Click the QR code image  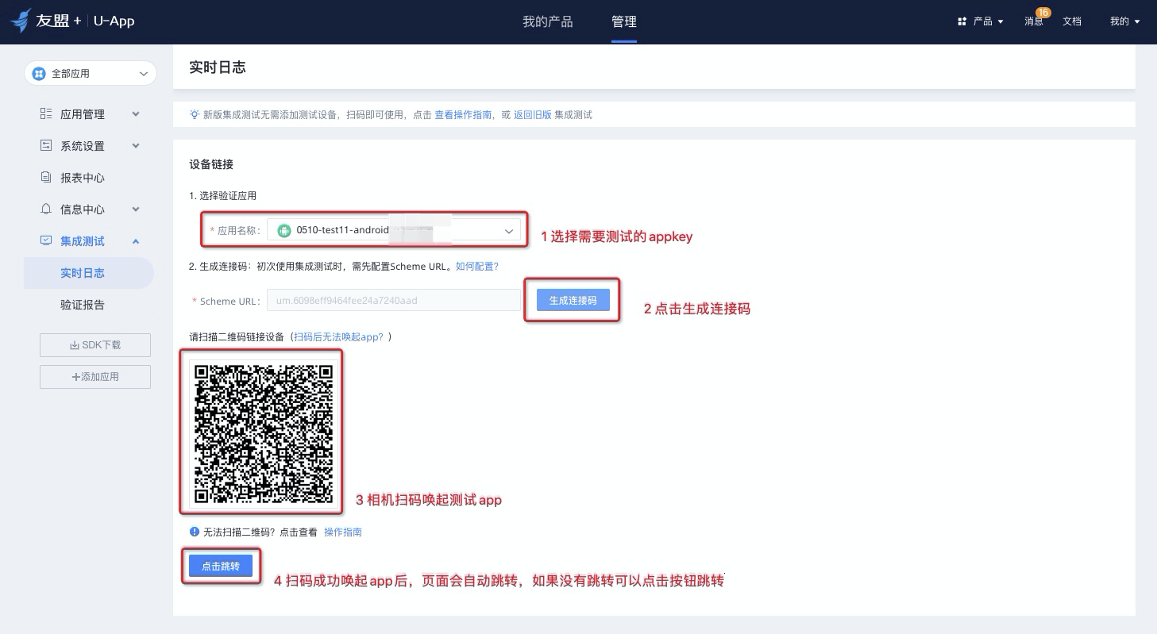pyautogui.click(x=264, y=433)
